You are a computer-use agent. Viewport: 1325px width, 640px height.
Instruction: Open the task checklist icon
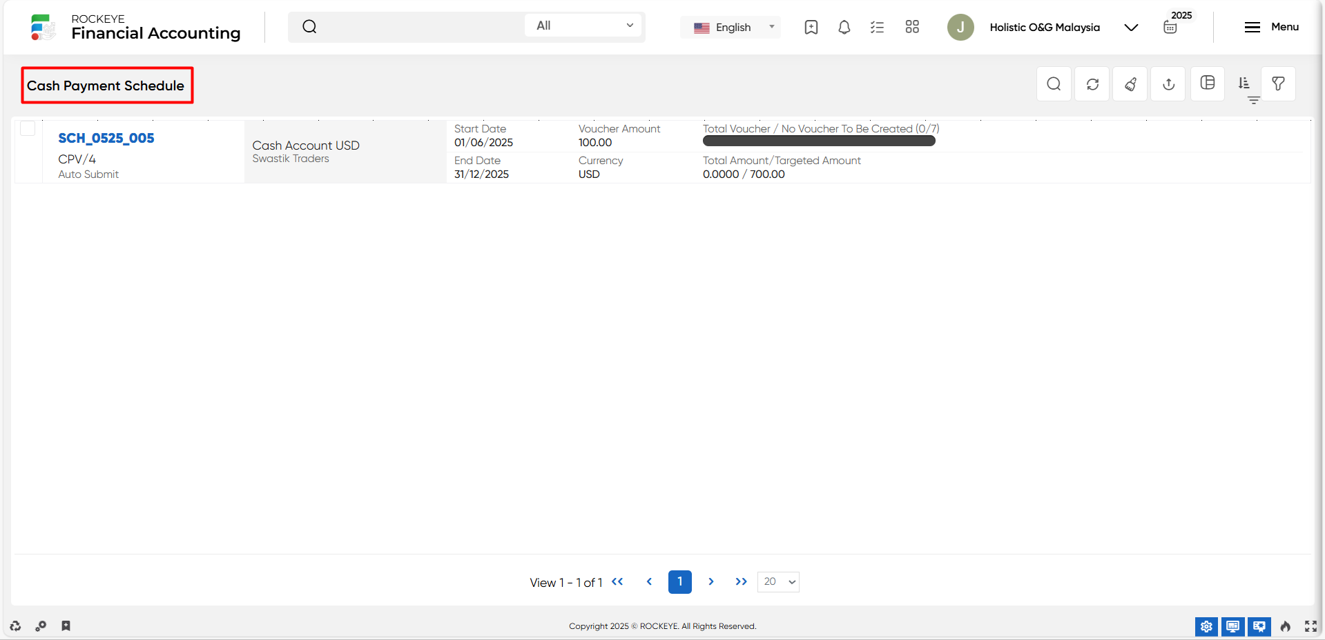tap(877, 28)
